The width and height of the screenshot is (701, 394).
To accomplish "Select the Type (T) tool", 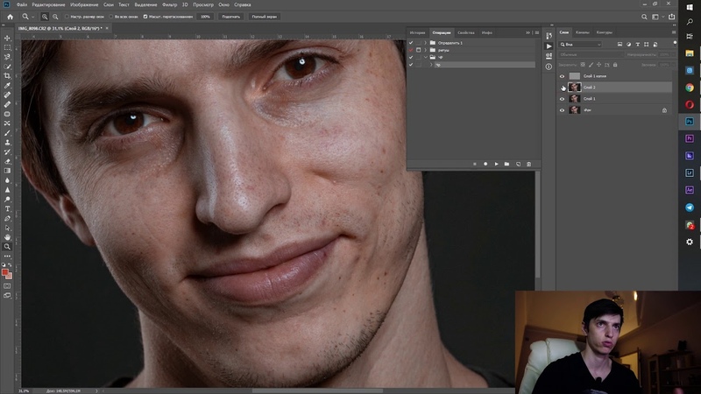I will (7, 209).
